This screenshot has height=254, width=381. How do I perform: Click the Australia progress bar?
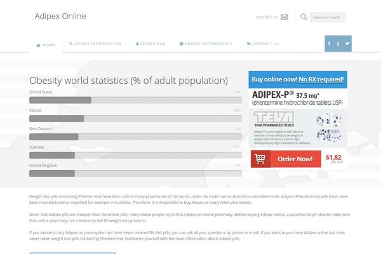(135, 155)
